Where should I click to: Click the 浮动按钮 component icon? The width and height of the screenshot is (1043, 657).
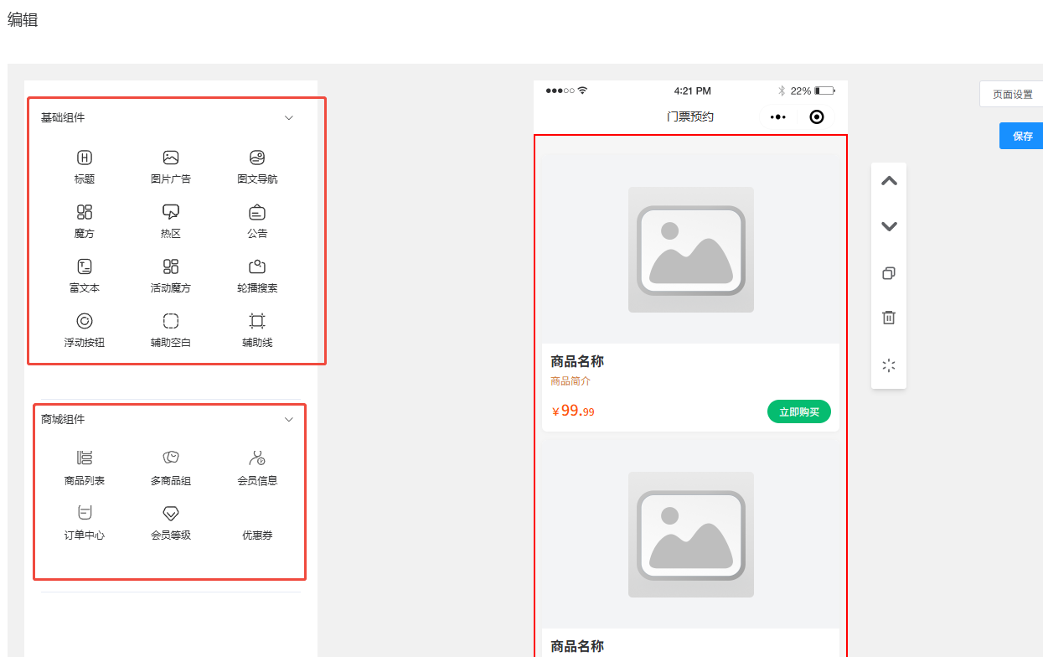[x=84, y=328]
